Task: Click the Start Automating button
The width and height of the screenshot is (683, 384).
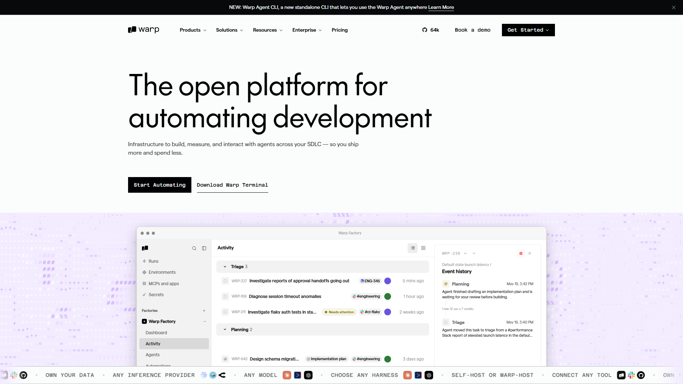Action: pos(160,185)
